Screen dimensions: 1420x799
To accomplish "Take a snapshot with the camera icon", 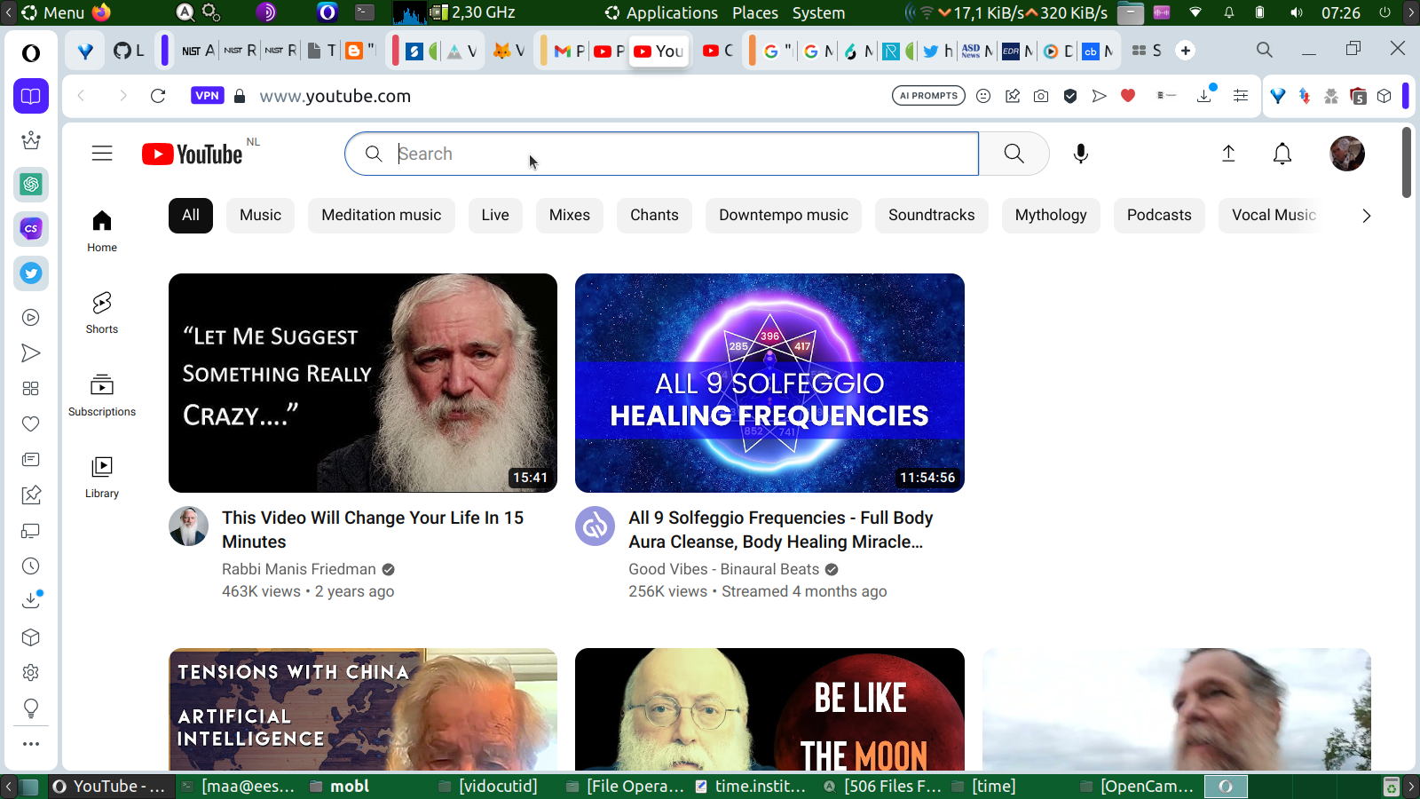I will click(x=1041, y=96).
